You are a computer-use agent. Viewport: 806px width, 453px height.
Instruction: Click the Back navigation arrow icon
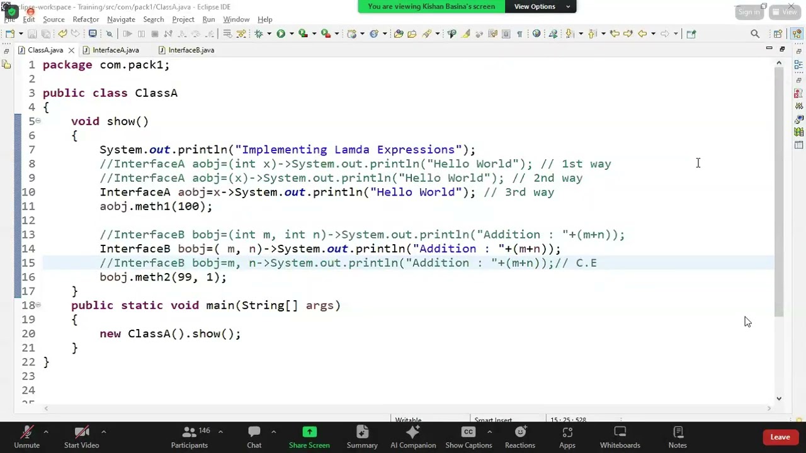point(642,33)
